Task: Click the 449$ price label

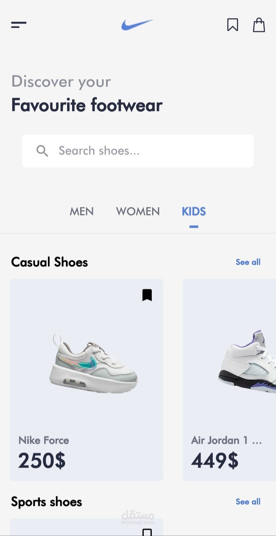Action: (x=215, y=460)
